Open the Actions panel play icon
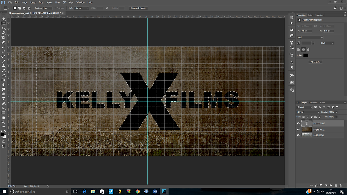Screen dimensions: 347x195 click(x=292, y=23)
